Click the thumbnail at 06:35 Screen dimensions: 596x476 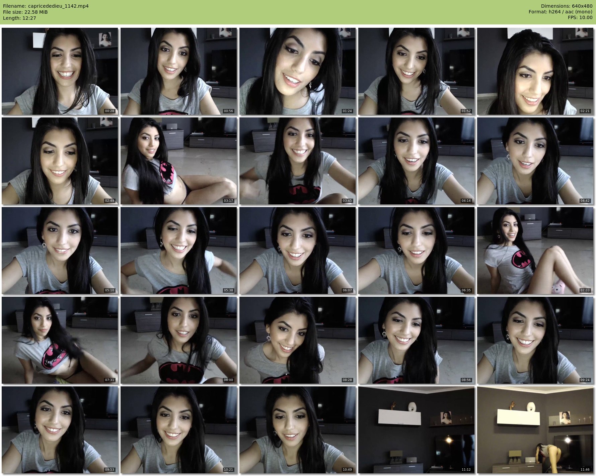coord(416,251)
